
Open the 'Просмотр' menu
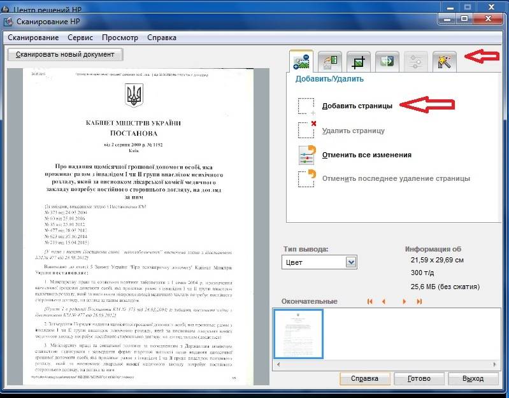(120, 38)
